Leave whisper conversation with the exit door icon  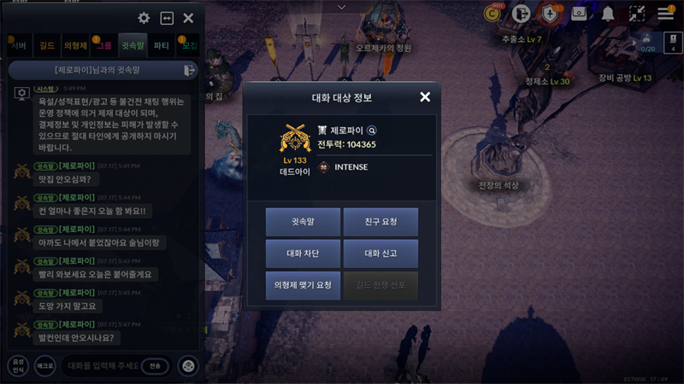point(189,70)
